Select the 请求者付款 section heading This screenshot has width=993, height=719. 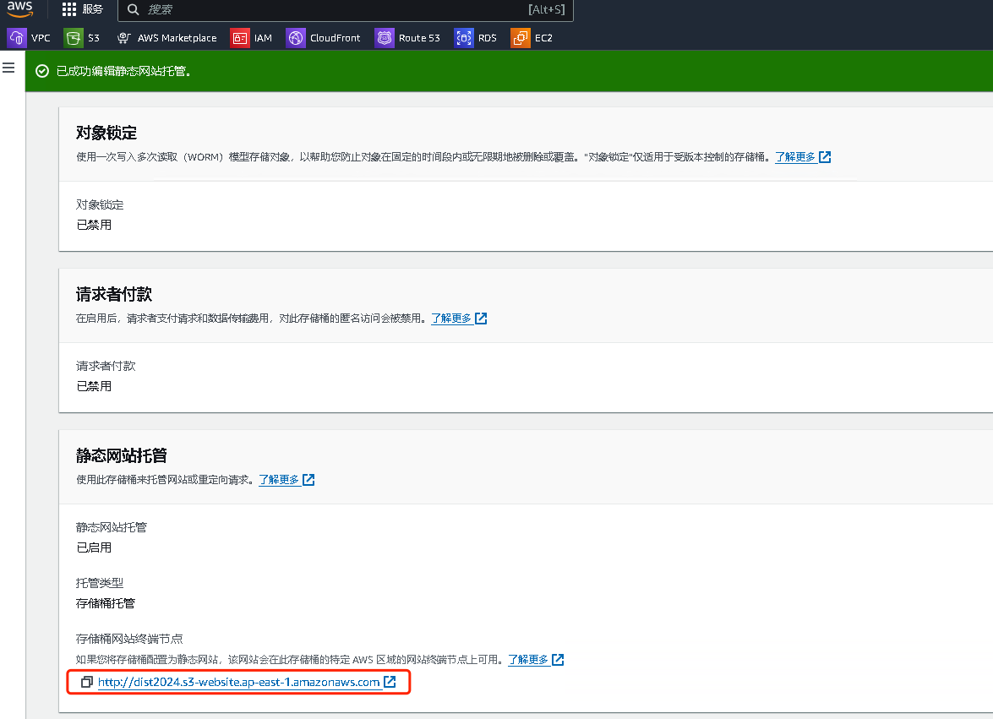[114, 294]
